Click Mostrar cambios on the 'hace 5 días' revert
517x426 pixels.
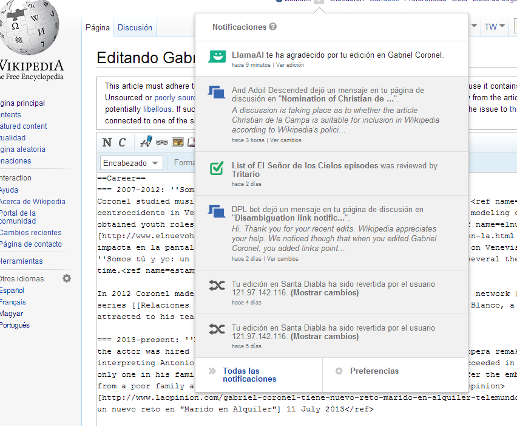[325, 337]
